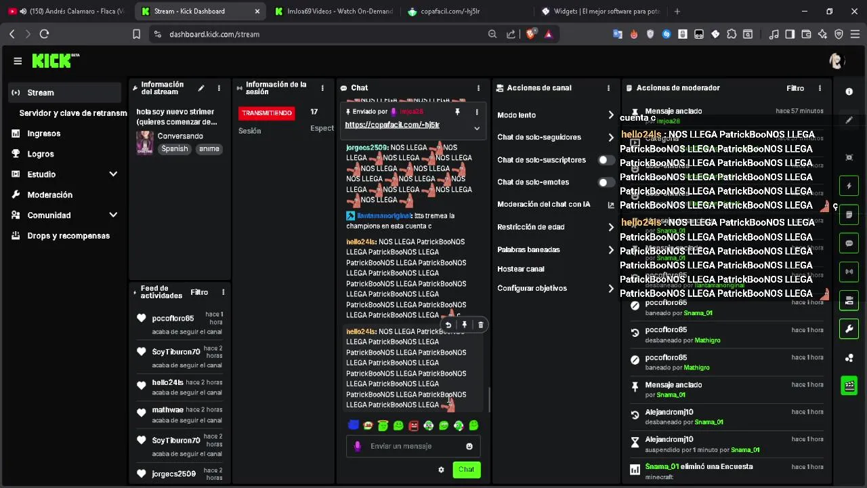Switch to the Widgets browser tab
The height and width of the screenshot is (488, 867).
pos(600,12)
